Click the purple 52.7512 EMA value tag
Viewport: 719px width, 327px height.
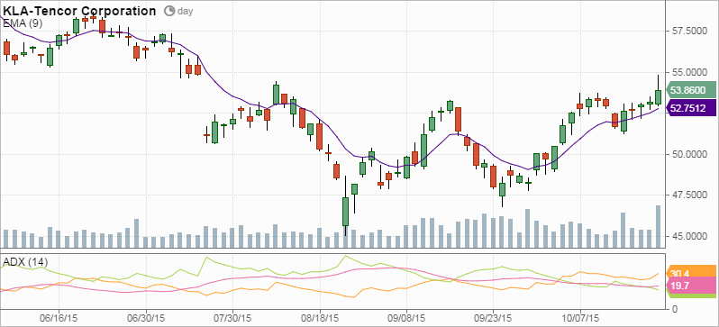click(x=690, y=108)
